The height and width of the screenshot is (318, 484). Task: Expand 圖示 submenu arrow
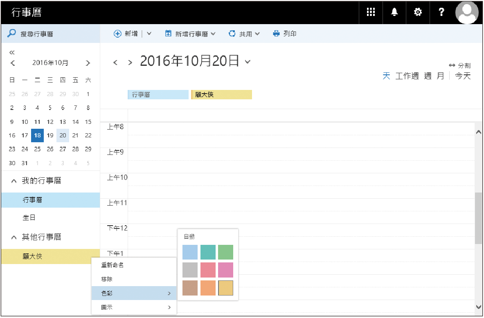169,307
